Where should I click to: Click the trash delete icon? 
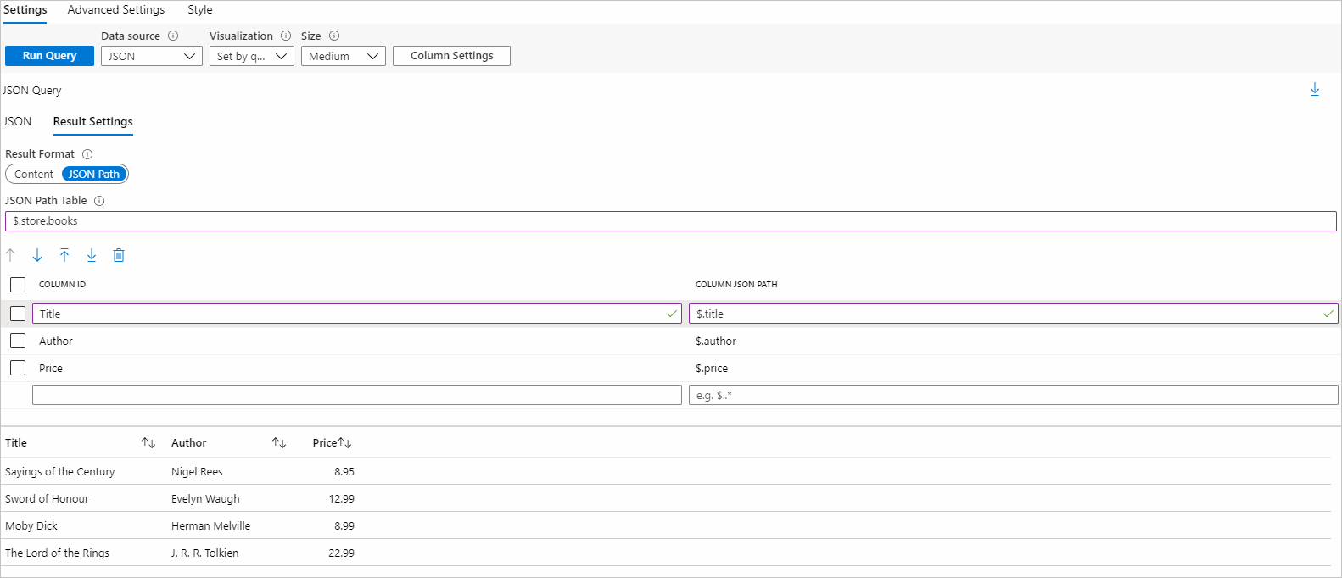[119, 255]
